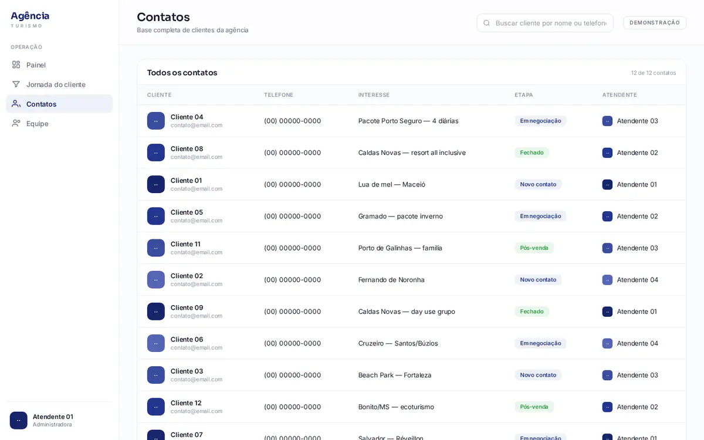Click the Pós-venda badge for Cliente 12
The height and width of the screenshot is (440, 704).
tap(534, 407)
